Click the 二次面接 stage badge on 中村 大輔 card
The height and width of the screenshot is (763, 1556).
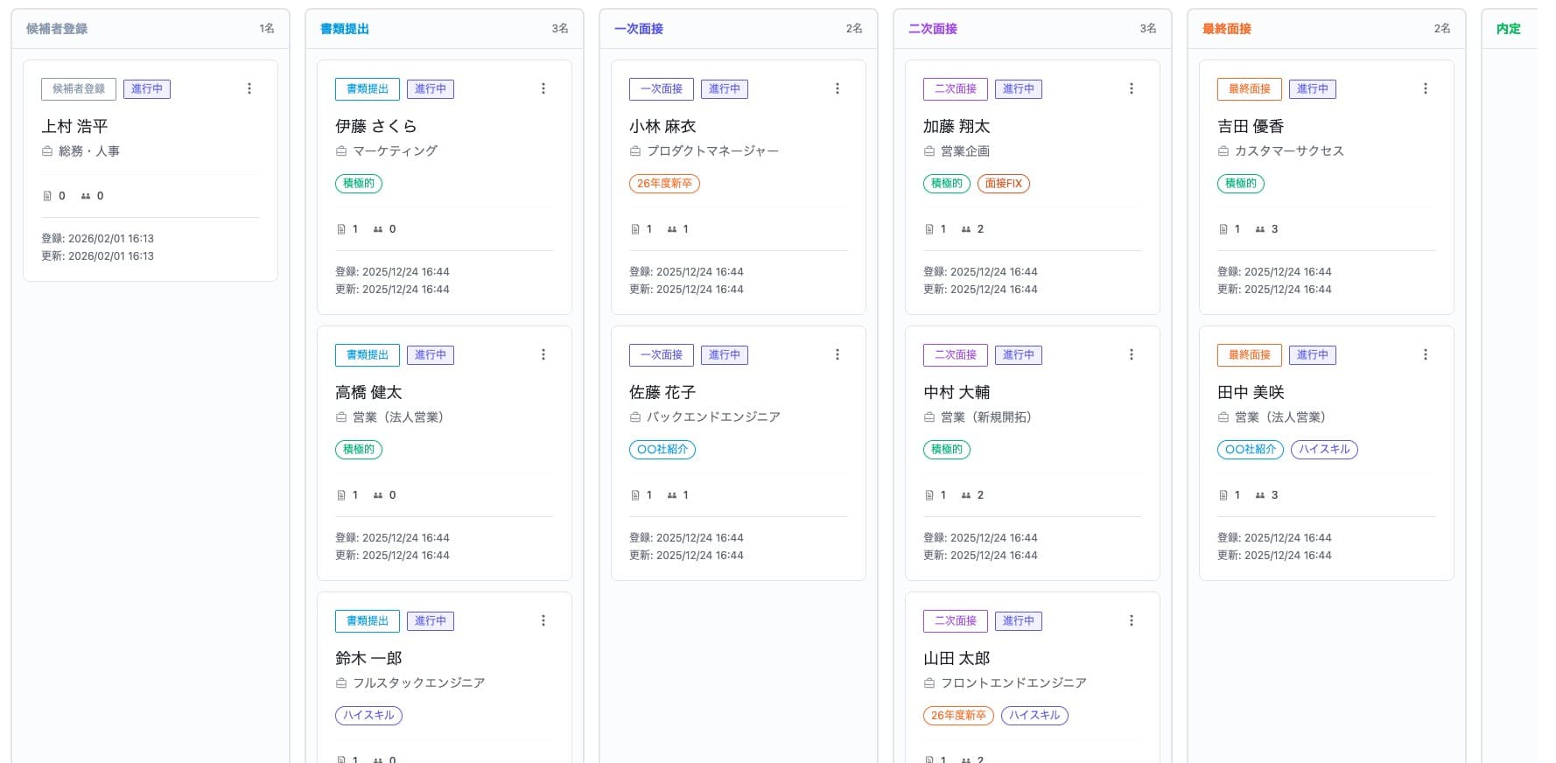(x=956, y=355)
